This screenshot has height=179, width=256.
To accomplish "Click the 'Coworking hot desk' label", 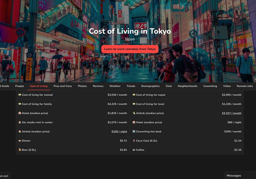I will [149, 131].
